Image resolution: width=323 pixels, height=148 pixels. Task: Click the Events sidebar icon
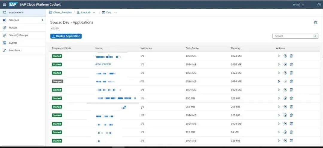coord(4,43)
